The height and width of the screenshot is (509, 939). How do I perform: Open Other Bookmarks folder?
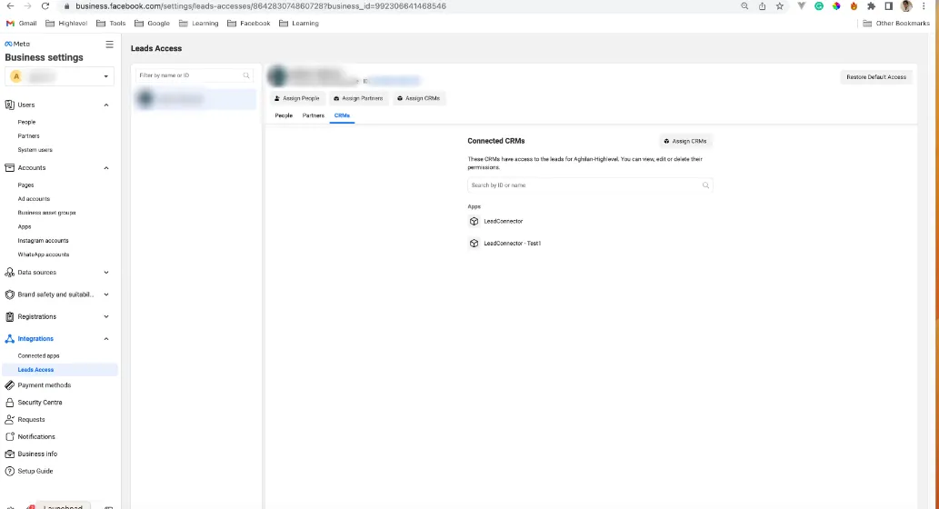coord(896,24)
